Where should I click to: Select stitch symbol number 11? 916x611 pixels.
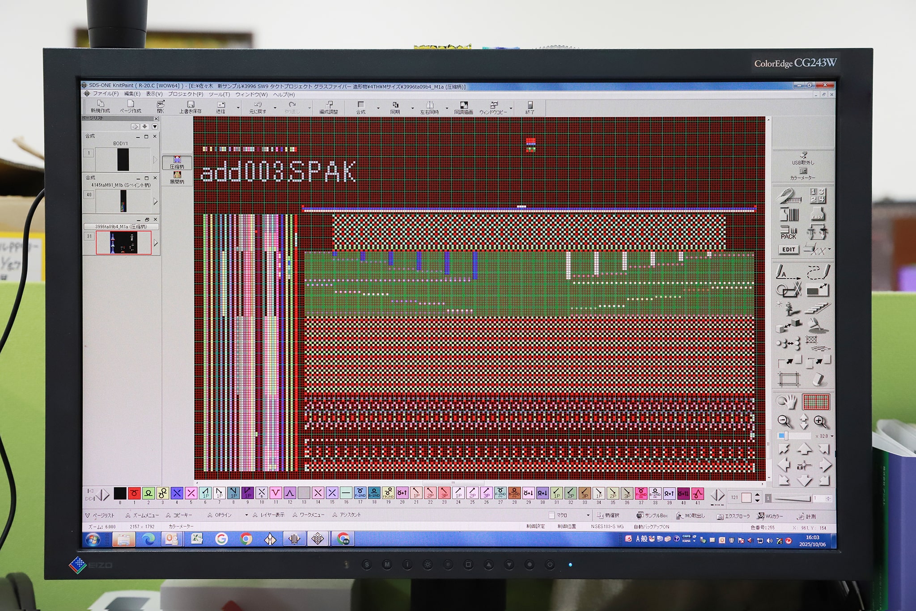coord(276,493)
